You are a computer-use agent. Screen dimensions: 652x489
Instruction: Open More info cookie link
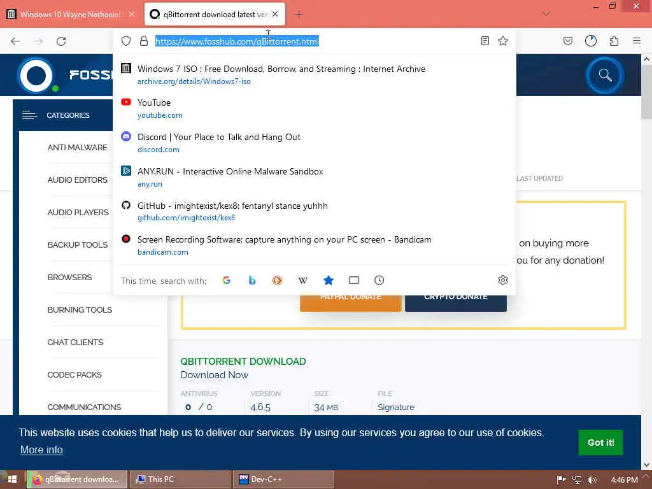[x=41, y=450]
